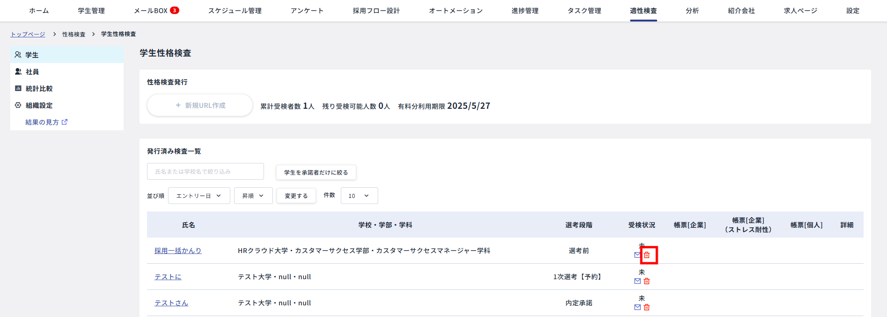
Task: Click the mail icon for テストに row
Action: click(637, 281)
